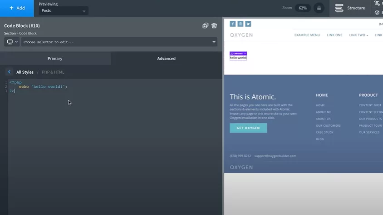This screenshot has height=215, width=383.
Task: Click All Styles breadcrumb
Action: tap(25, 72)
